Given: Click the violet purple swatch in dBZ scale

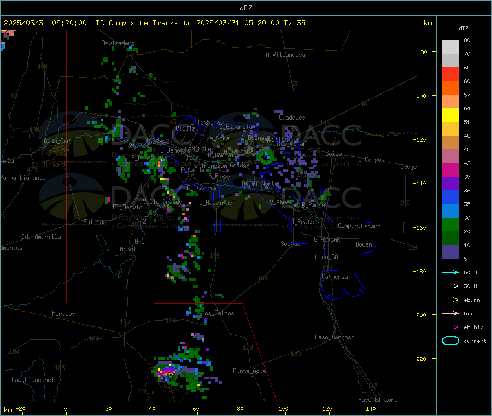Looking at the screenshot, I should pos(450,184).
